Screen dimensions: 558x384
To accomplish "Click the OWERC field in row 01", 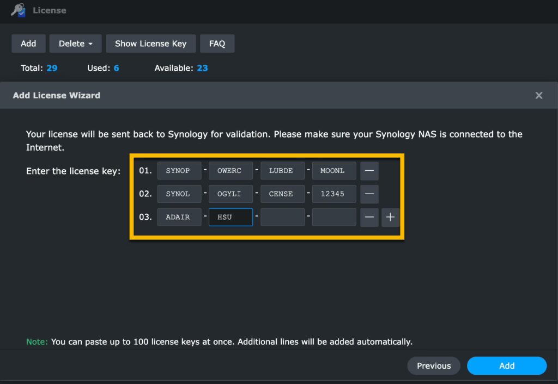I will [x=231, y=170].
